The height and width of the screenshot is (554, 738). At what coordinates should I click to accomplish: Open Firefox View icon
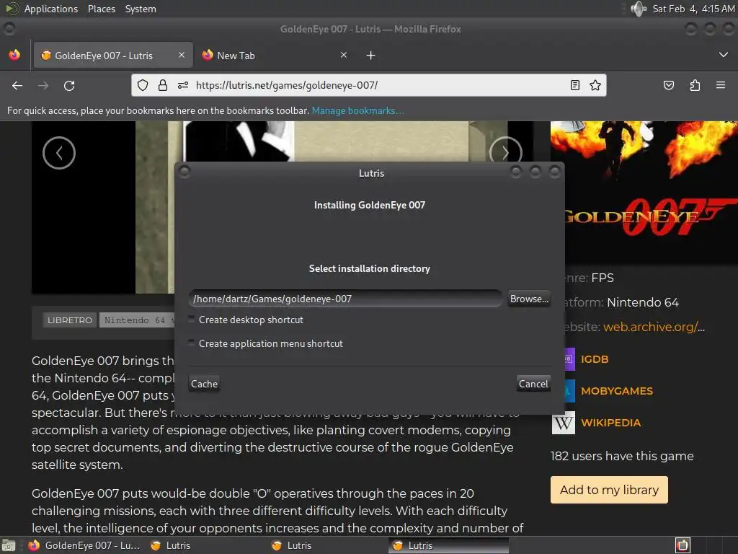click(14, 55)
